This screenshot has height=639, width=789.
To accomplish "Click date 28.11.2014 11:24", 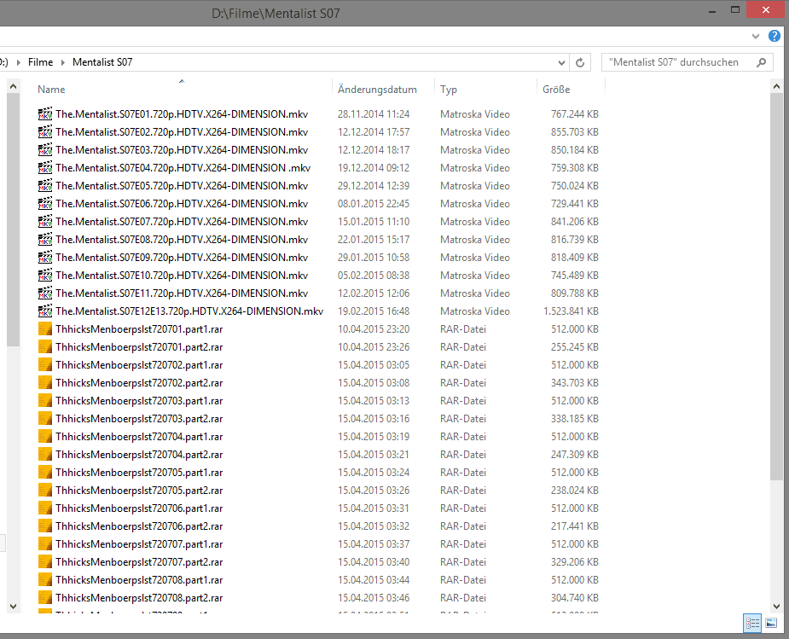I will tap(374, 114).
